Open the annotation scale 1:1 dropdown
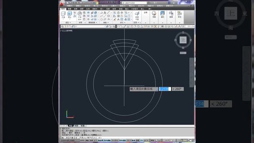Image resolution: width=254 pixels, height=143 pixels. click(x=166, y=140)
